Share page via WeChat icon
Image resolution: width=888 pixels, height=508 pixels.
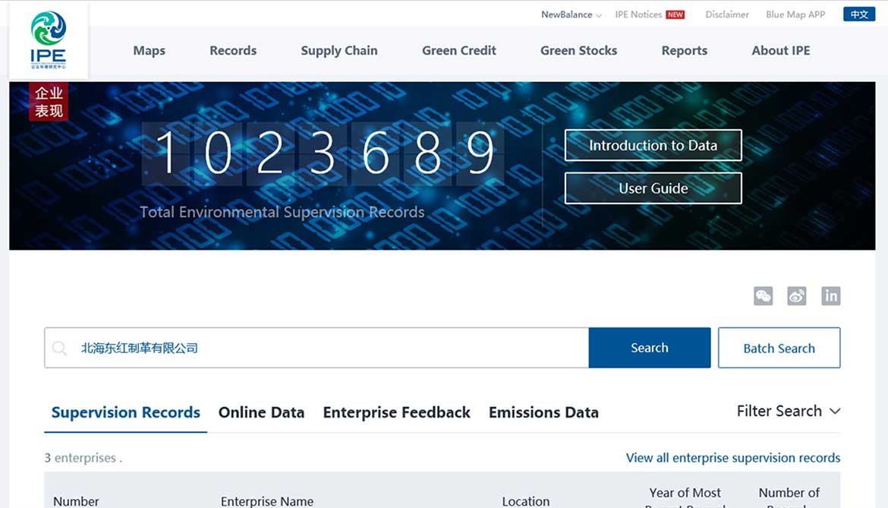(x=763, y=296)
